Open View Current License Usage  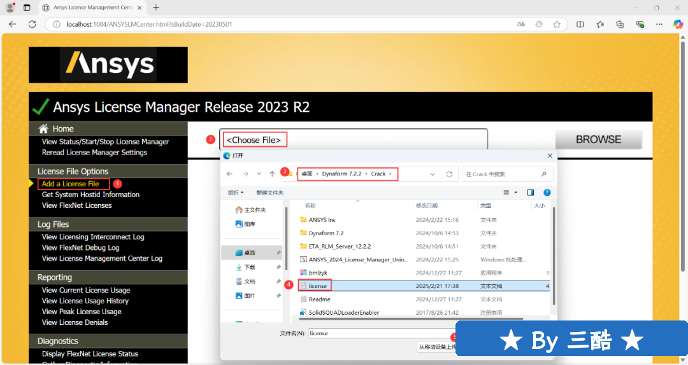click(x=86, y=290)
